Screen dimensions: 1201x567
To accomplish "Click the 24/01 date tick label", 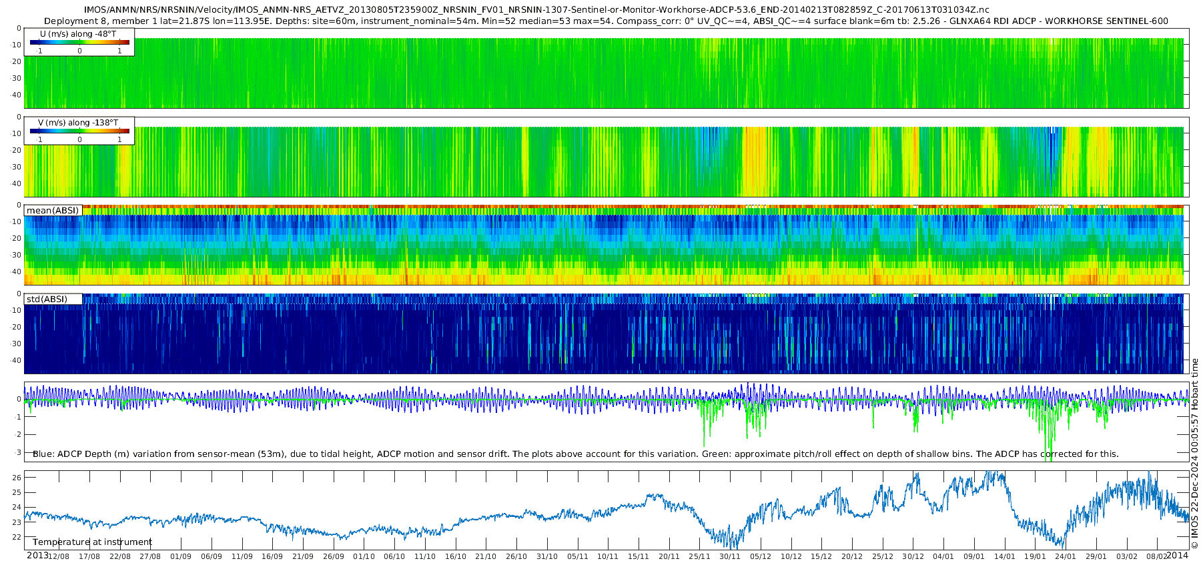I will click(1066, 556).
